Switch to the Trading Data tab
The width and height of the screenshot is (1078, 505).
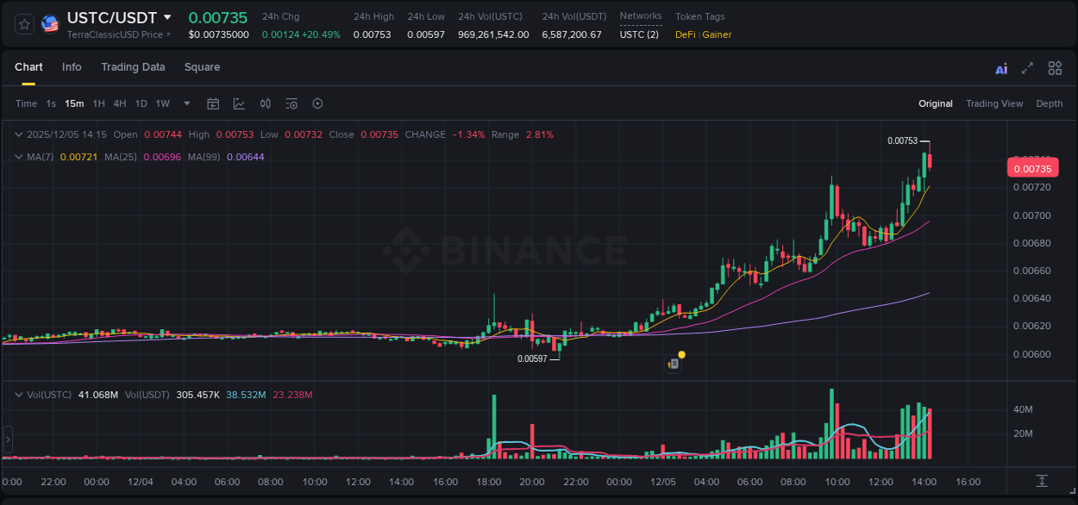click(x=133, y=67)
